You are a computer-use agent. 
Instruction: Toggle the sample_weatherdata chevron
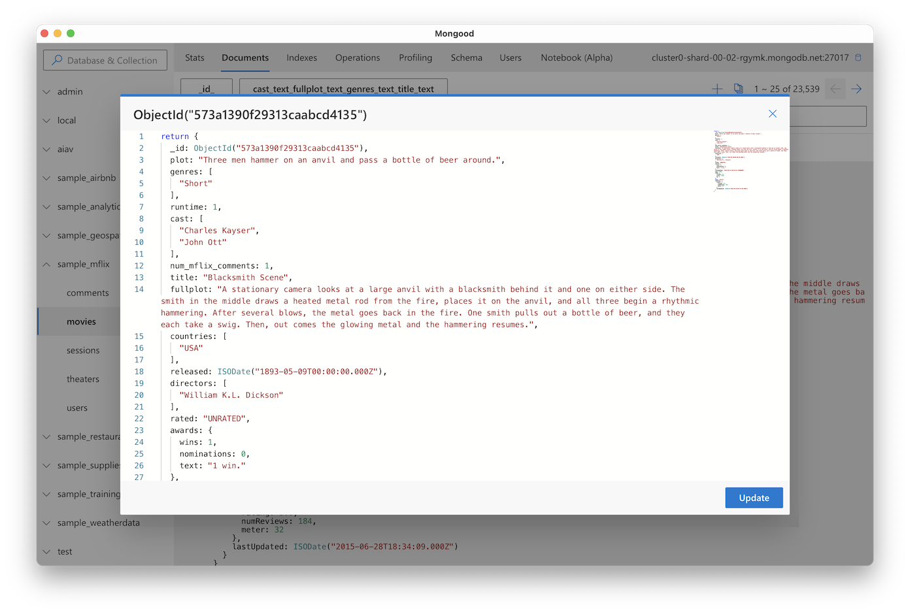click(x=46, y=523)
